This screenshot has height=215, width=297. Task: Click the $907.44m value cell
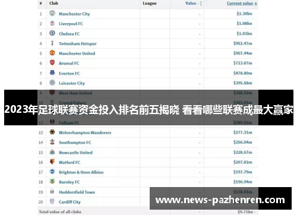pyautogui.click(x=242, y=53)
